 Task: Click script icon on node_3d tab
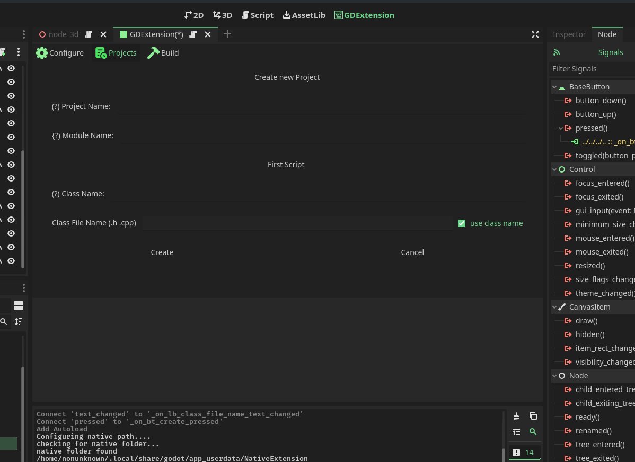tap(89, 34)
